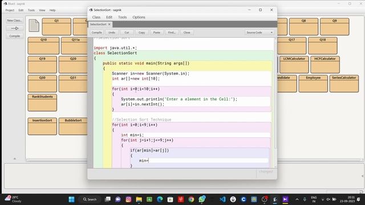Click the Paste button
365x205 pixels.
pyautogui.click(x=157, y=32)
